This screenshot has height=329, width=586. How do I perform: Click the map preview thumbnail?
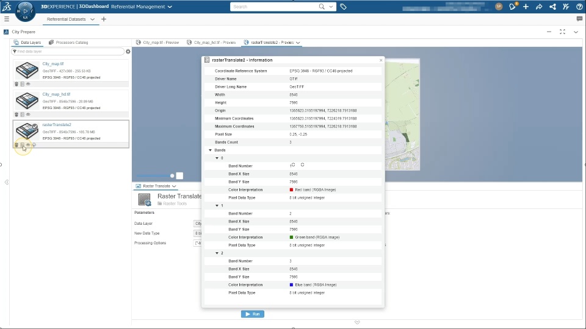402,114
